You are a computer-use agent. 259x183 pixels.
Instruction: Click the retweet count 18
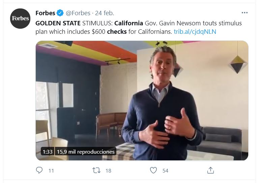point(108,171)
